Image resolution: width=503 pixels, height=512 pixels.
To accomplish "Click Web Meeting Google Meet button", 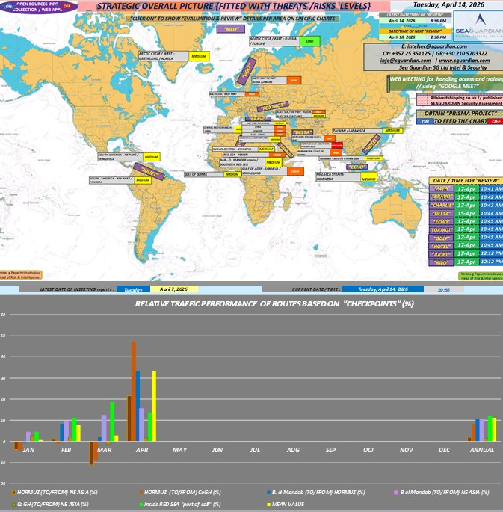I will click(x=444, y=82).
